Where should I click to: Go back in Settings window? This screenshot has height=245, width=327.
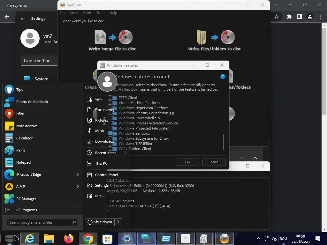coord(23,18)
